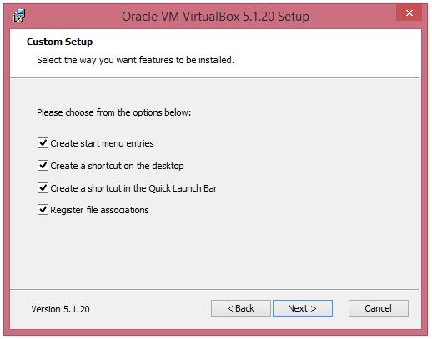Click the 'Create a shortcut on the desktop' label
The image size is (432, 339).
tap(117, 166)
